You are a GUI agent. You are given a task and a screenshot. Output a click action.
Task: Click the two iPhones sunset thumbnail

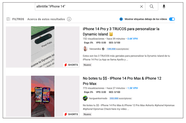click(x=43, y=96)
